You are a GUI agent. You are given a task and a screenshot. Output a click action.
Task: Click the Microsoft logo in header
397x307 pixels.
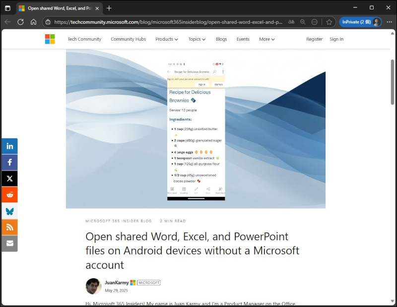[50, 39]
